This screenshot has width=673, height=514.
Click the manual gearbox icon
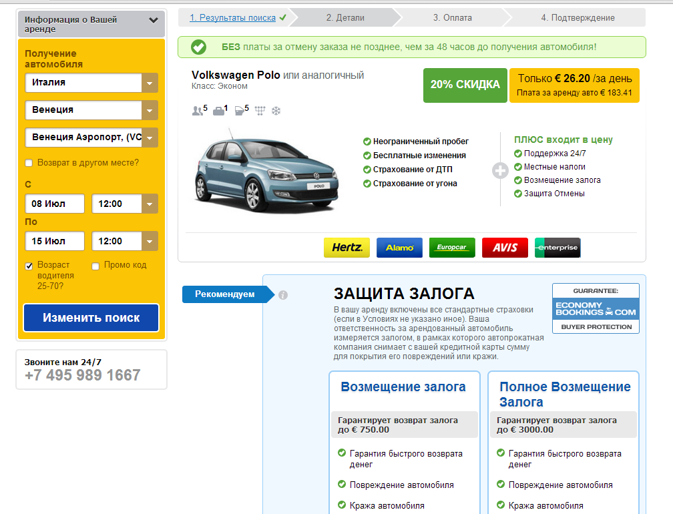[260, 111]
